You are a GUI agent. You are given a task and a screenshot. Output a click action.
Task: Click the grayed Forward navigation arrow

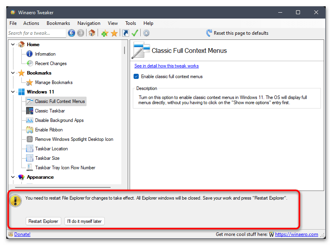[x=81, y=33]
